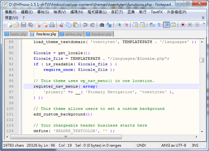
Task: Click the Save file toolbar icon
Action: [23, 25]
